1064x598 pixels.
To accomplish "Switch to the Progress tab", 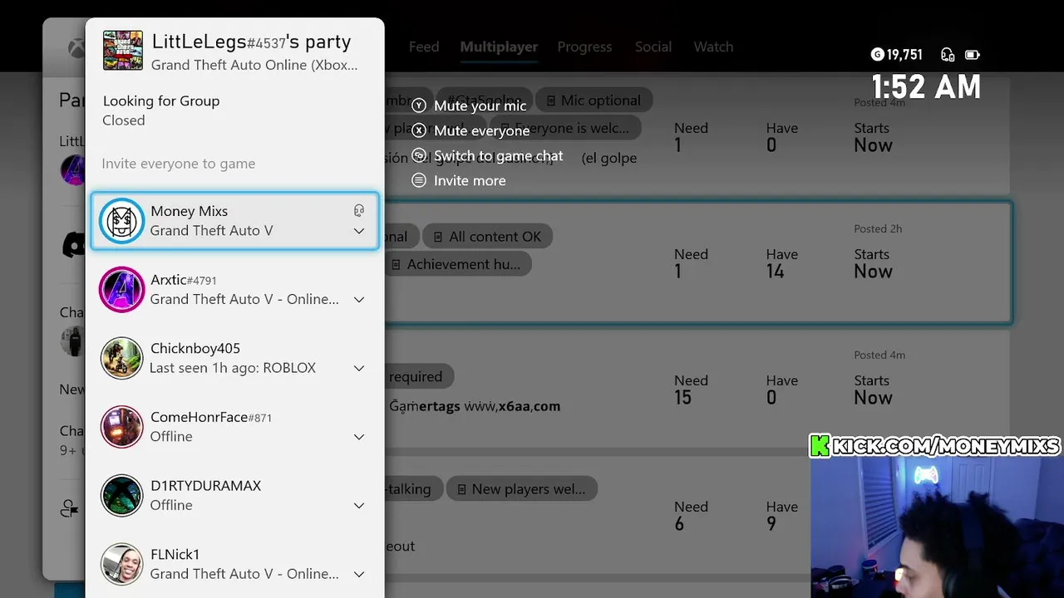I will click(584, 47).
